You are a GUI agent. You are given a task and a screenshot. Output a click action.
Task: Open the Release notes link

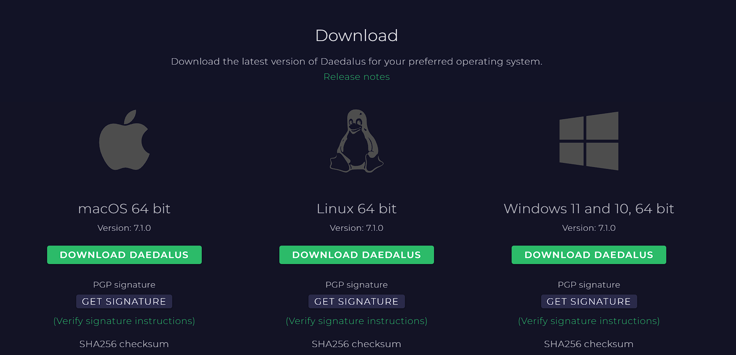[356, 77]
